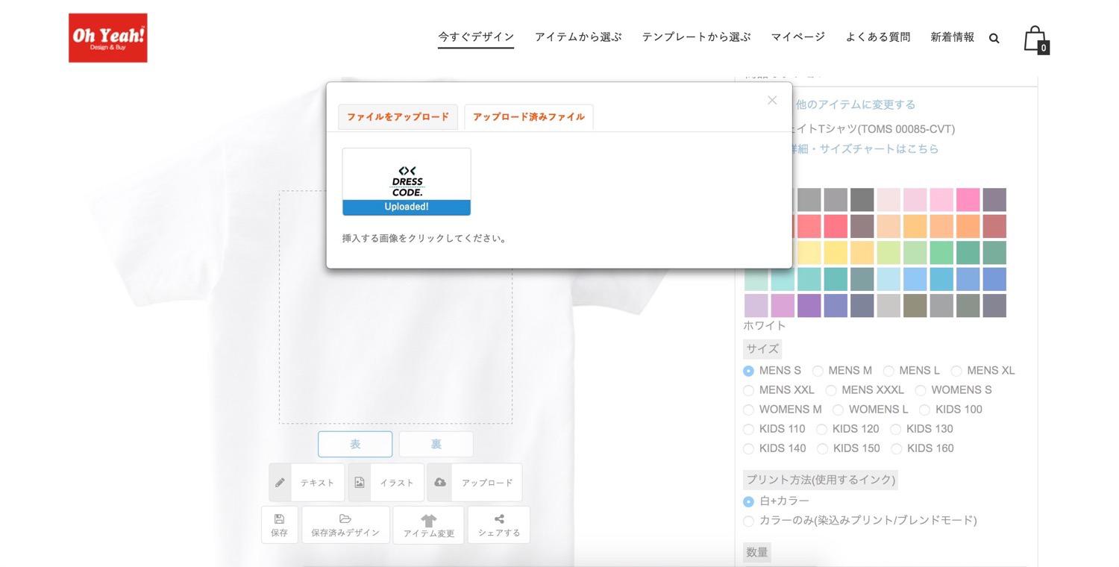This screenshot has height=567, width=1119.
Task: Select the テキスト pencil tool
Action: point(307,483)
